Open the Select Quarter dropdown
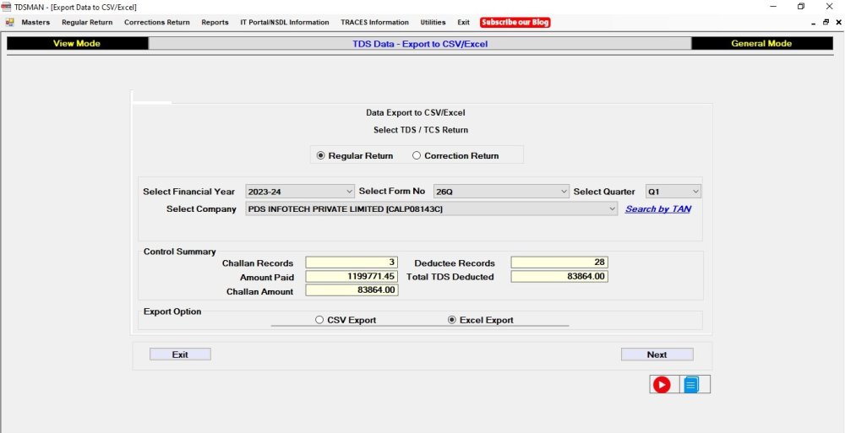 673,192
